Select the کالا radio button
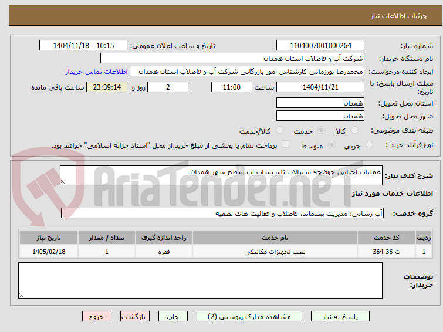This screenshot has width=443, height=332. [x=354, y=130]
